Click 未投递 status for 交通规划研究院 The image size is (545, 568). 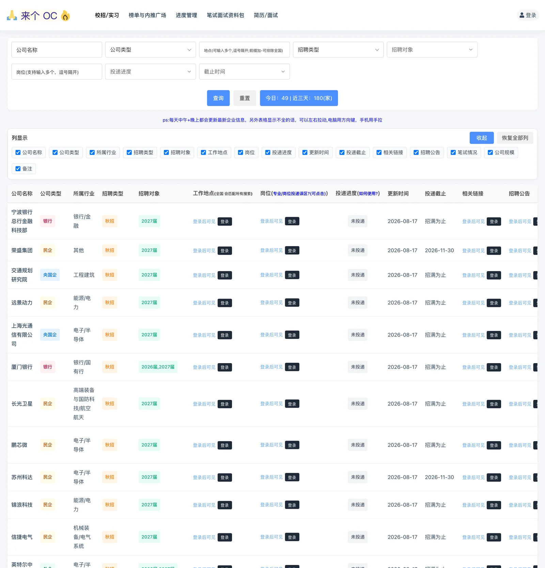[x=358, y=275]
